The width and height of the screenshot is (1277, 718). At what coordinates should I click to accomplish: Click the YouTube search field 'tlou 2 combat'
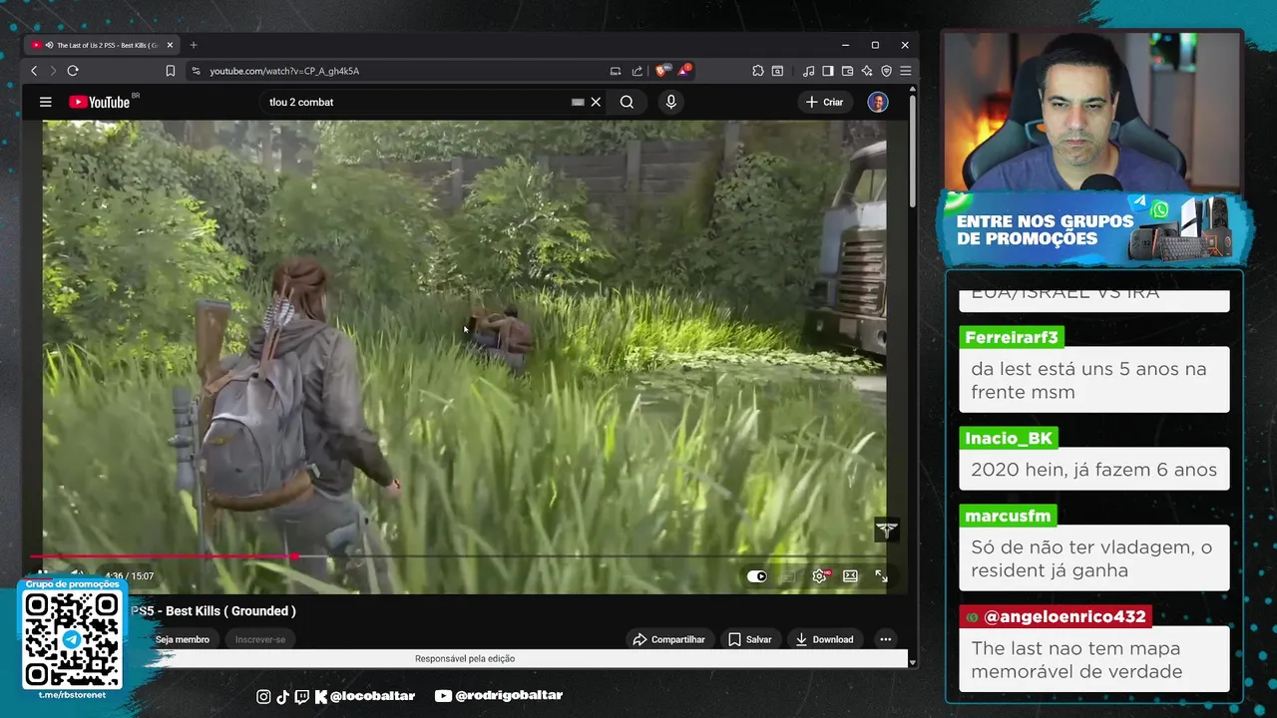point(414,102)
